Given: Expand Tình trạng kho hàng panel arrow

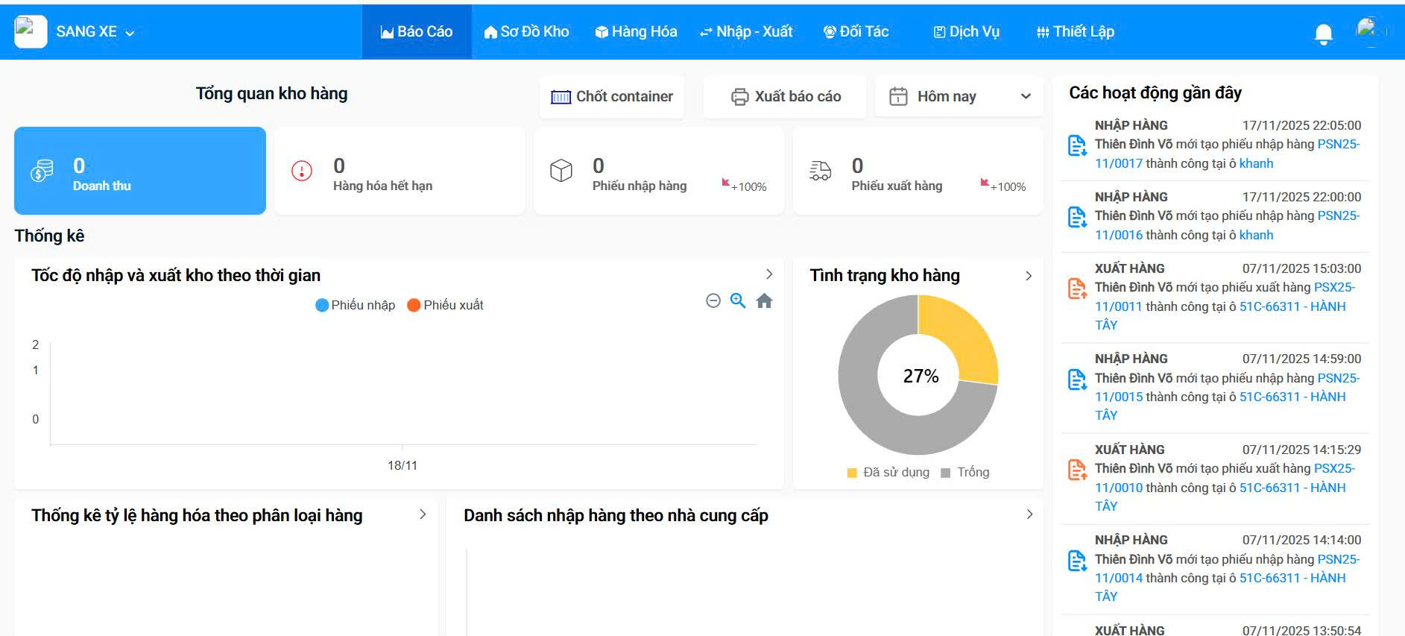Looking at the screenshot, I should point(1029,276).
